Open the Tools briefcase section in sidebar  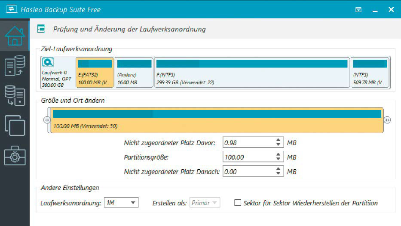[x=15, y=156]
